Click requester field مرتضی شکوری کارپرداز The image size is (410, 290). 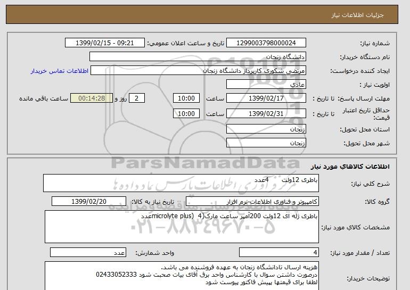tap(198, 71)
